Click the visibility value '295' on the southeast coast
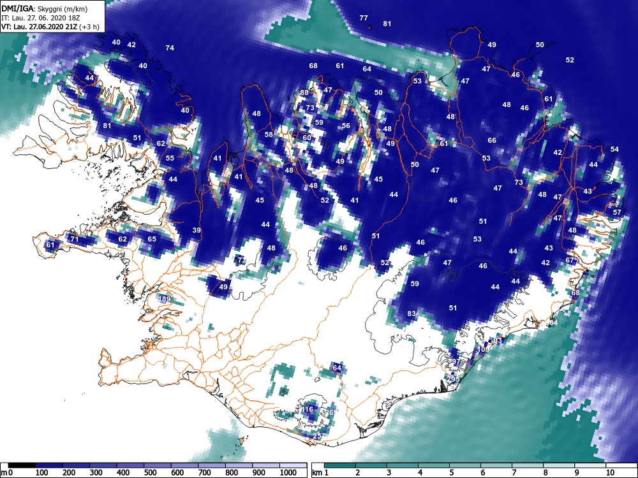638x478 pixels. click(453, 379)
